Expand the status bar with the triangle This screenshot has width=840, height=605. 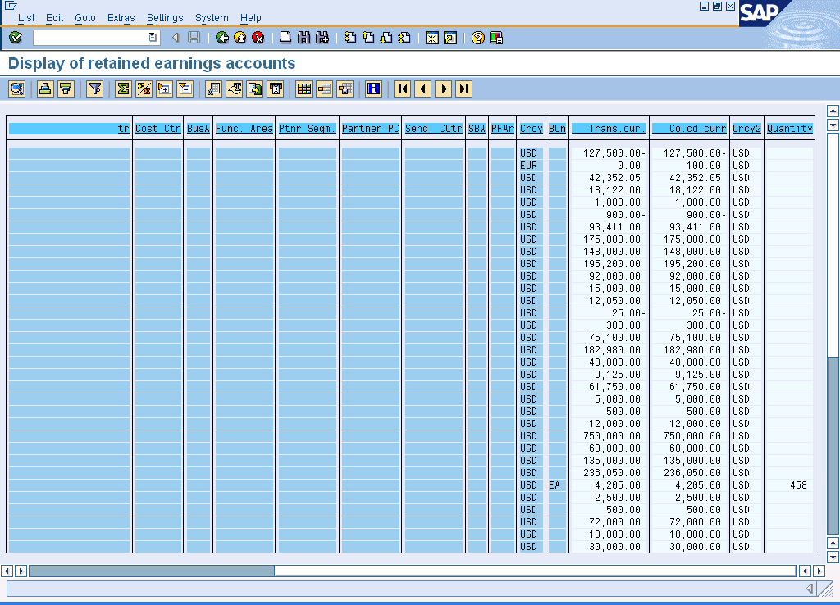(x=810, y=589)
